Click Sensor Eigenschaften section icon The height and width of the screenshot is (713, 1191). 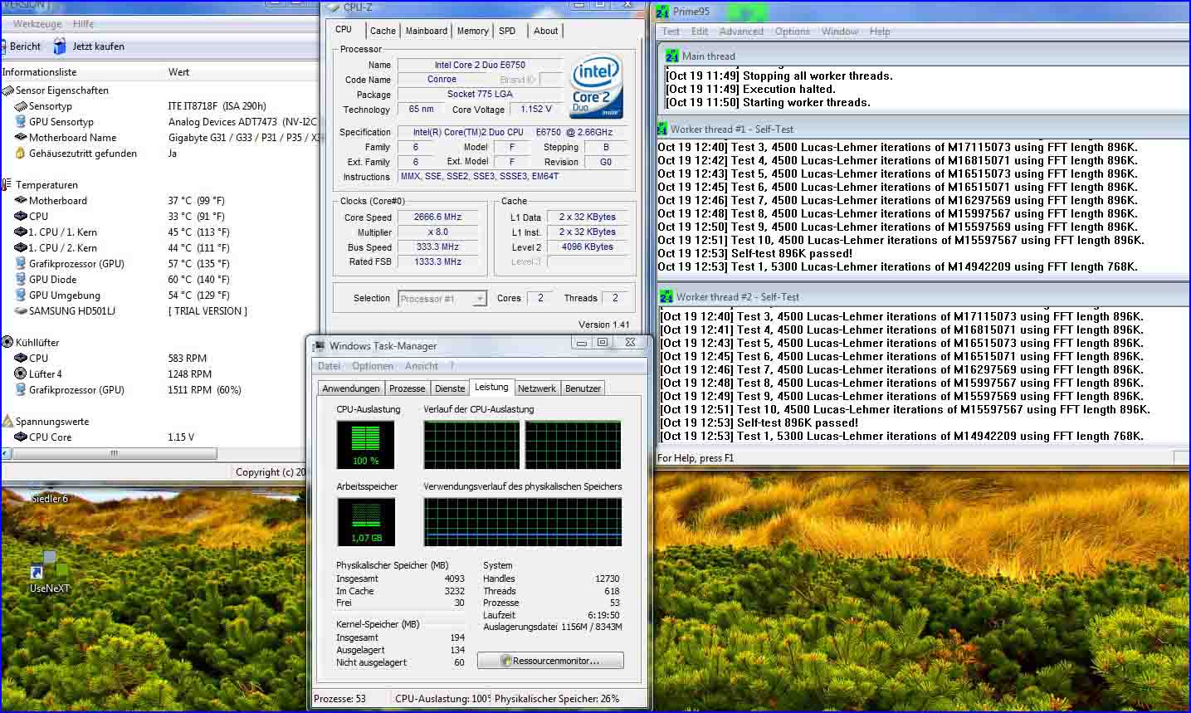[x=7, y=90]
